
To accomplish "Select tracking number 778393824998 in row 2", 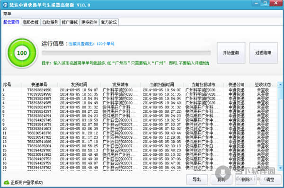I will tap(39, 94).
